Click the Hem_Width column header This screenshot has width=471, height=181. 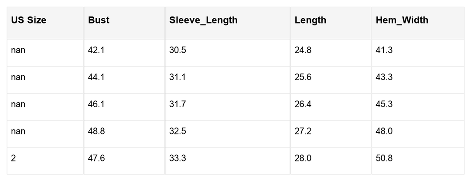tap(402, 20)
